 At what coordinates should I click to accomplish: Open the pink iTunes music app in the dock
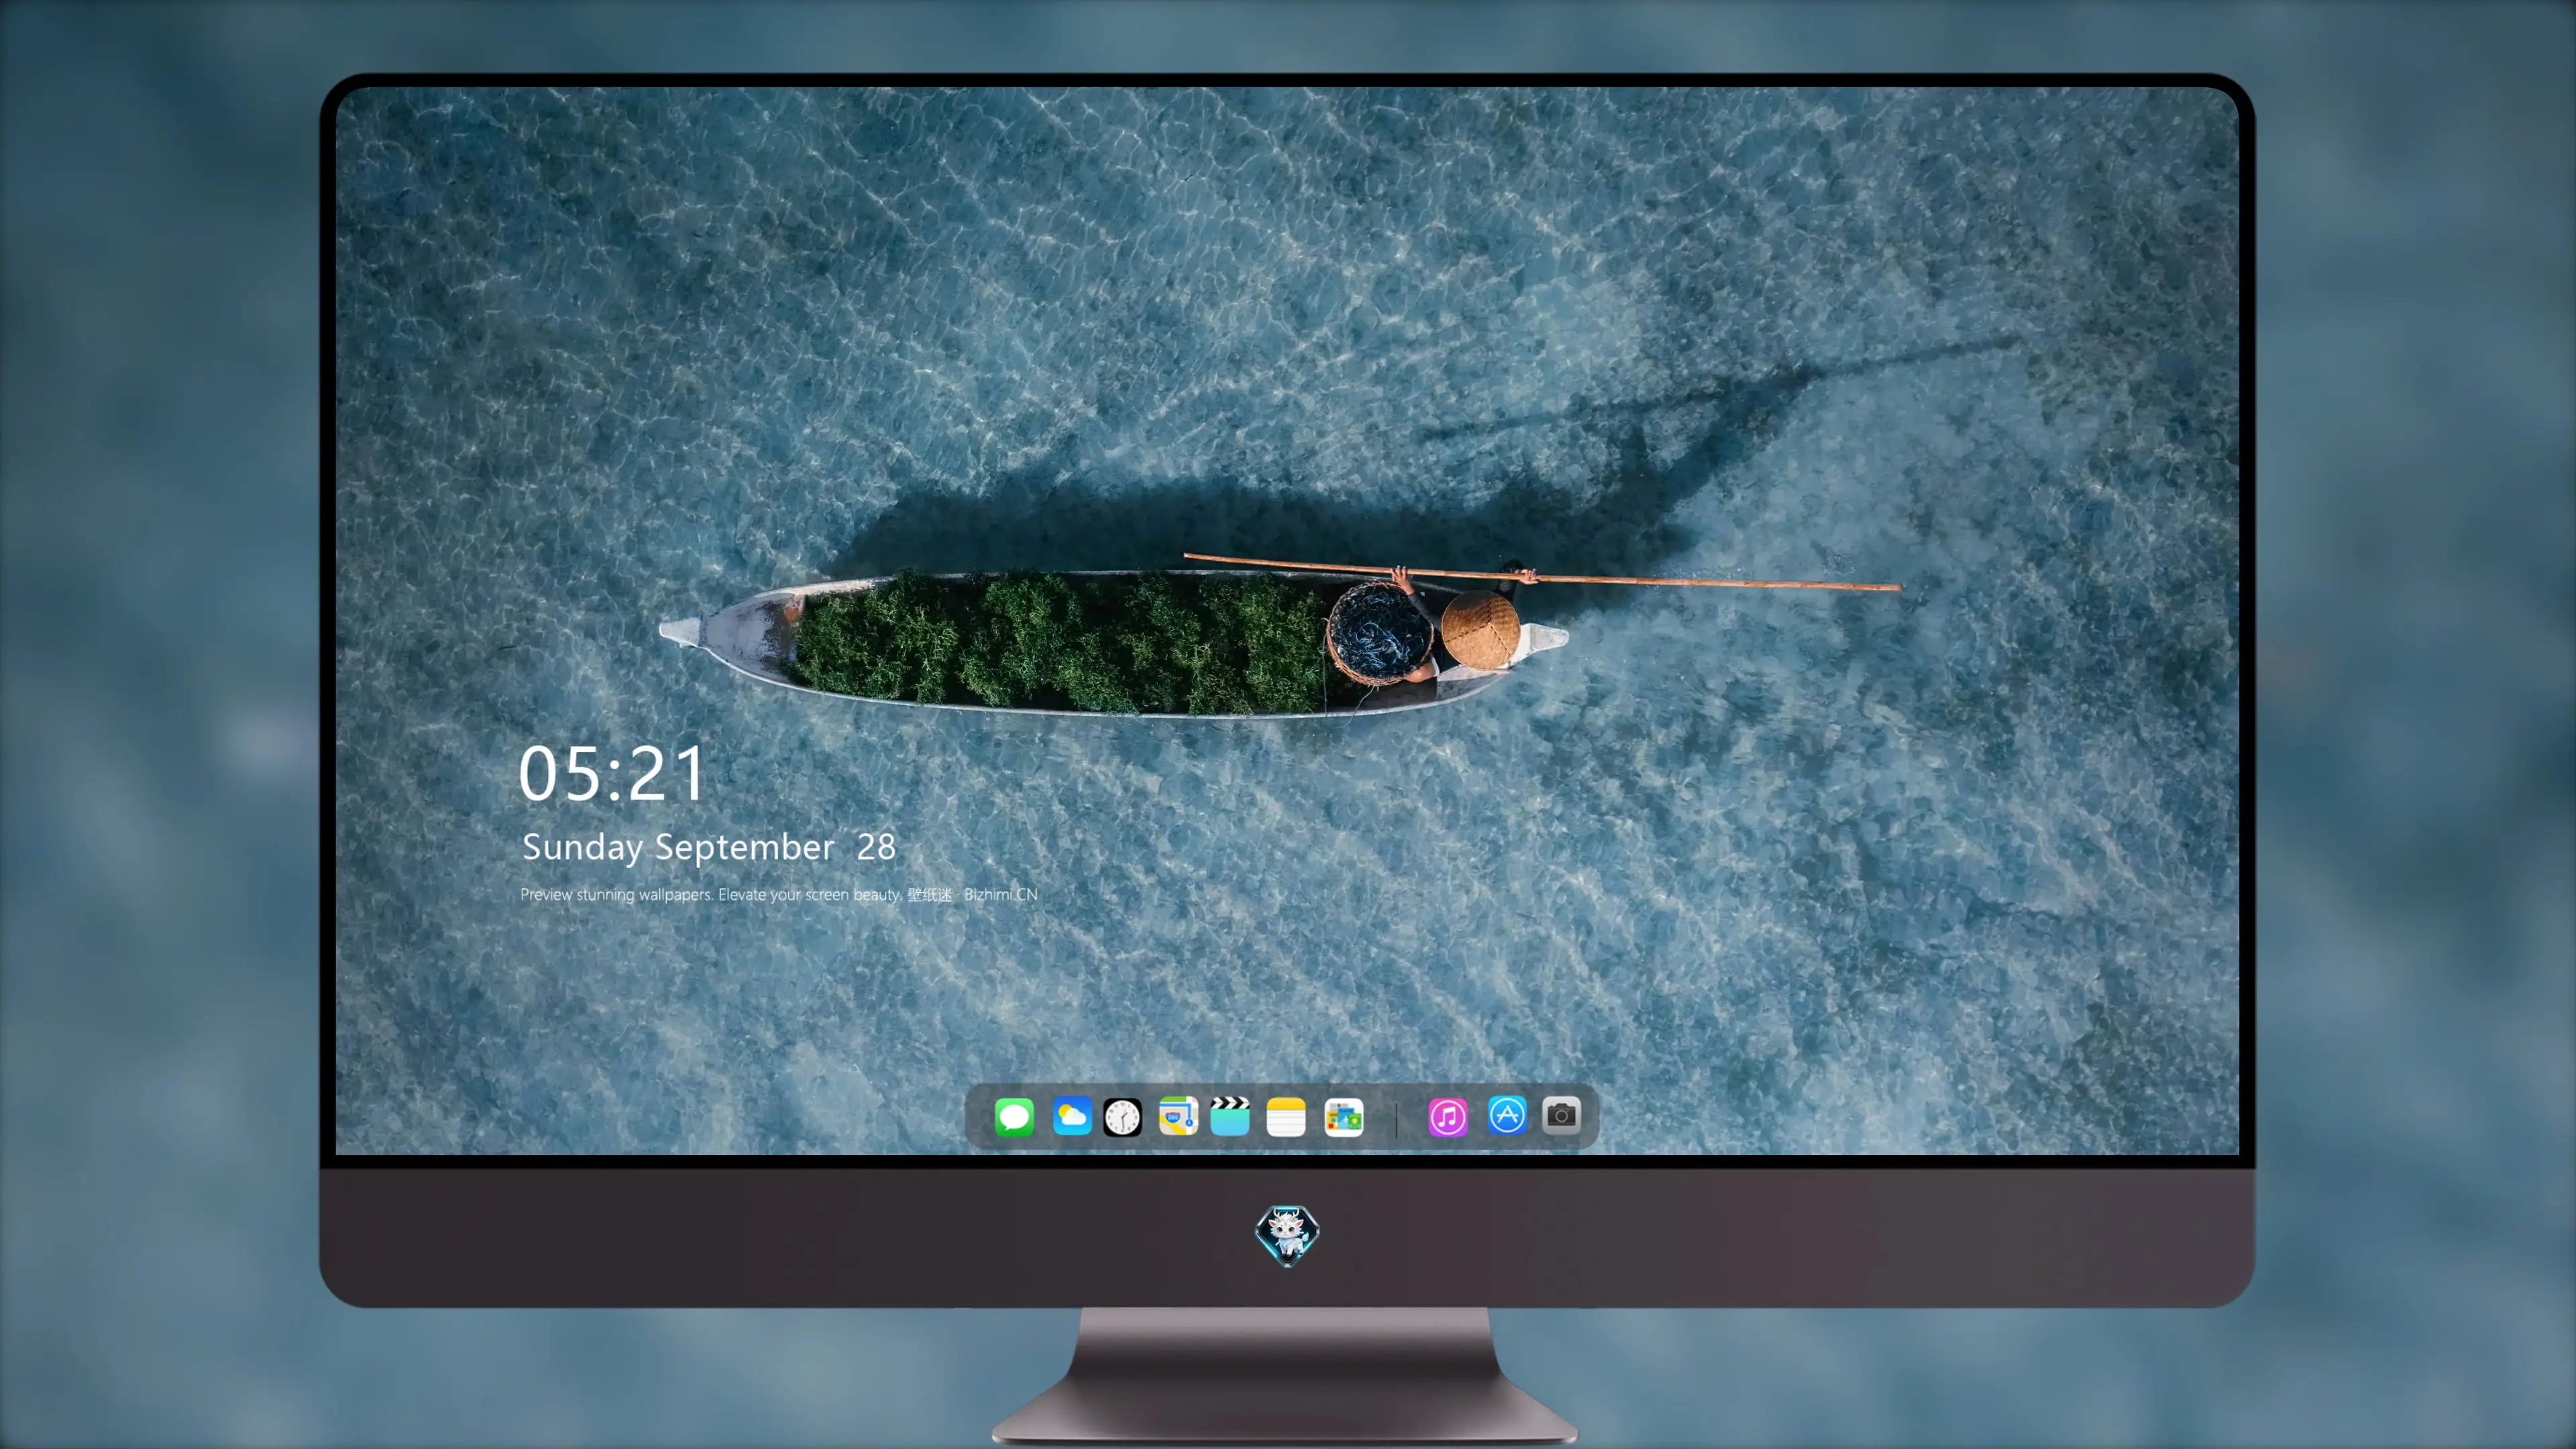(1448, 1117)
